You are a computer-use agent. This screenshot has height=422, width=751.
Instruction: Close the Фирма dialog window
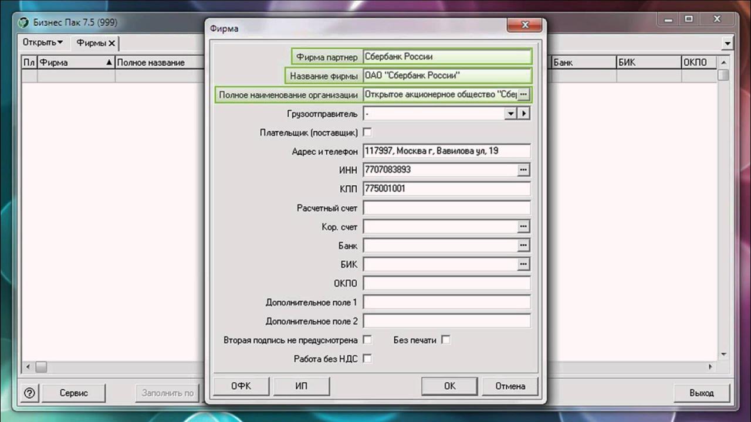click(524, 25)
